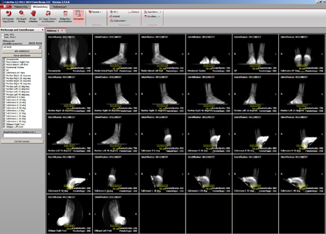Click the DICOM Senden button
The width and height of the screenshot is (326, 234).
coord(22,141)
